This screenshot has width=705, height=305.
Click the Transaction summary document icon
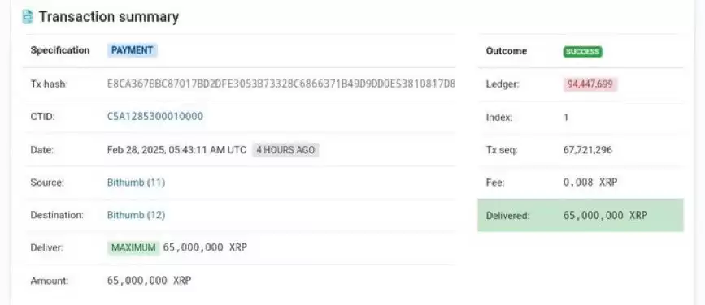pyautogui.click(x=28, y=16)
